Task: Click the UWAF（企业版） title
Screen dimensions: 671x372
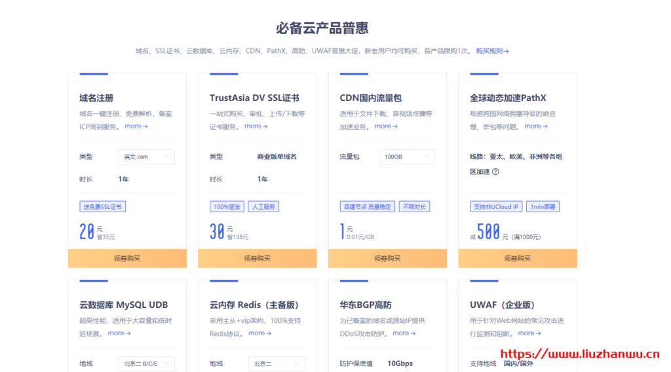Action: tap(503, 305)
